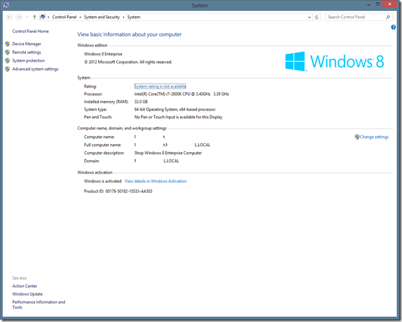Click shield icon beside Advanced system settings
This screenshot has width=402, height=322.
pyautogui.click(x=7, y=69)
